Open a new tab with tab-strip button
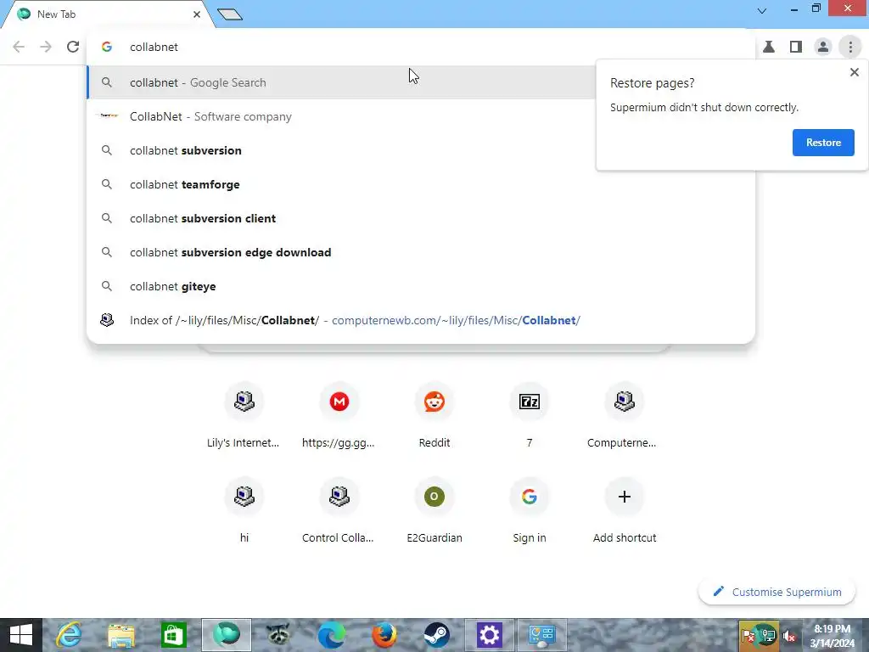This screenshot has height=652, width=869. (230, 14)
